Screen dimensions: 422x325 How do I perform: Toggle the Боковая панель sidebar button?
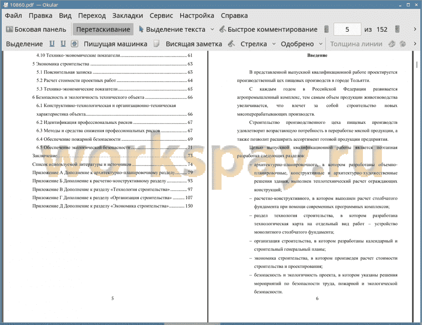pyautogui.click(x=36, y=30)
